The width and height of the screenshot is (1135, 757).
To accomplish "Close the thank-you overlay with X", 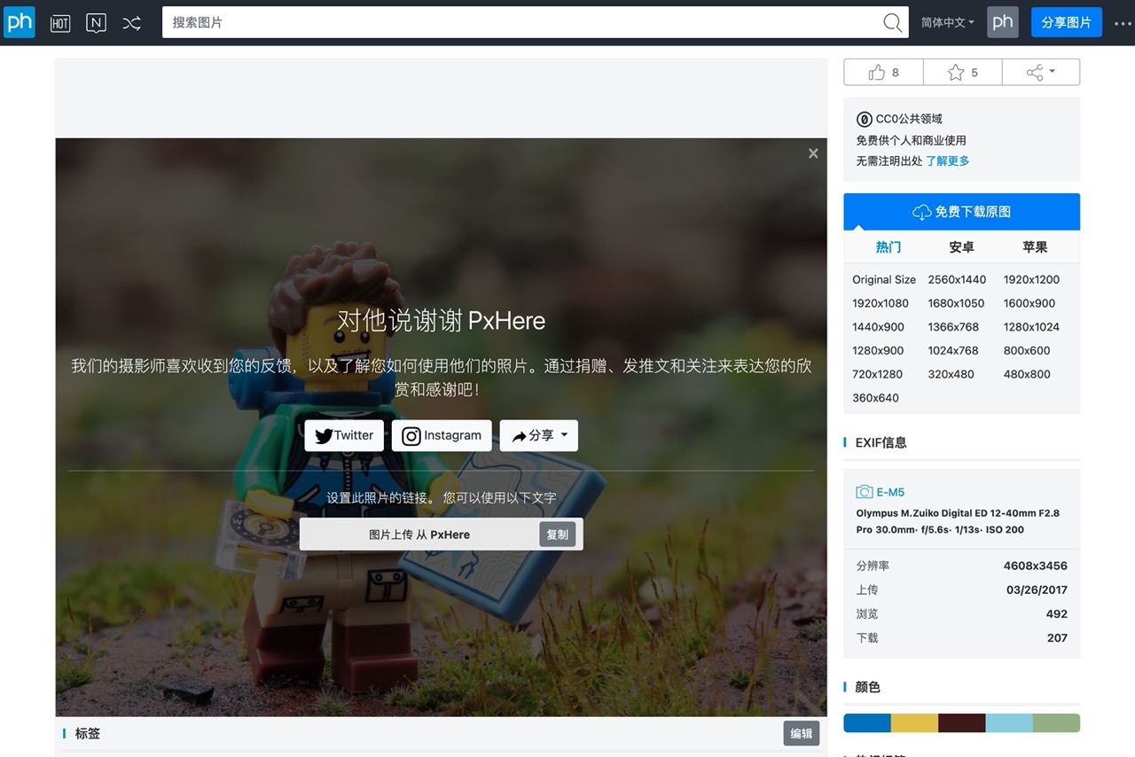I will click(x=813, y=153).
